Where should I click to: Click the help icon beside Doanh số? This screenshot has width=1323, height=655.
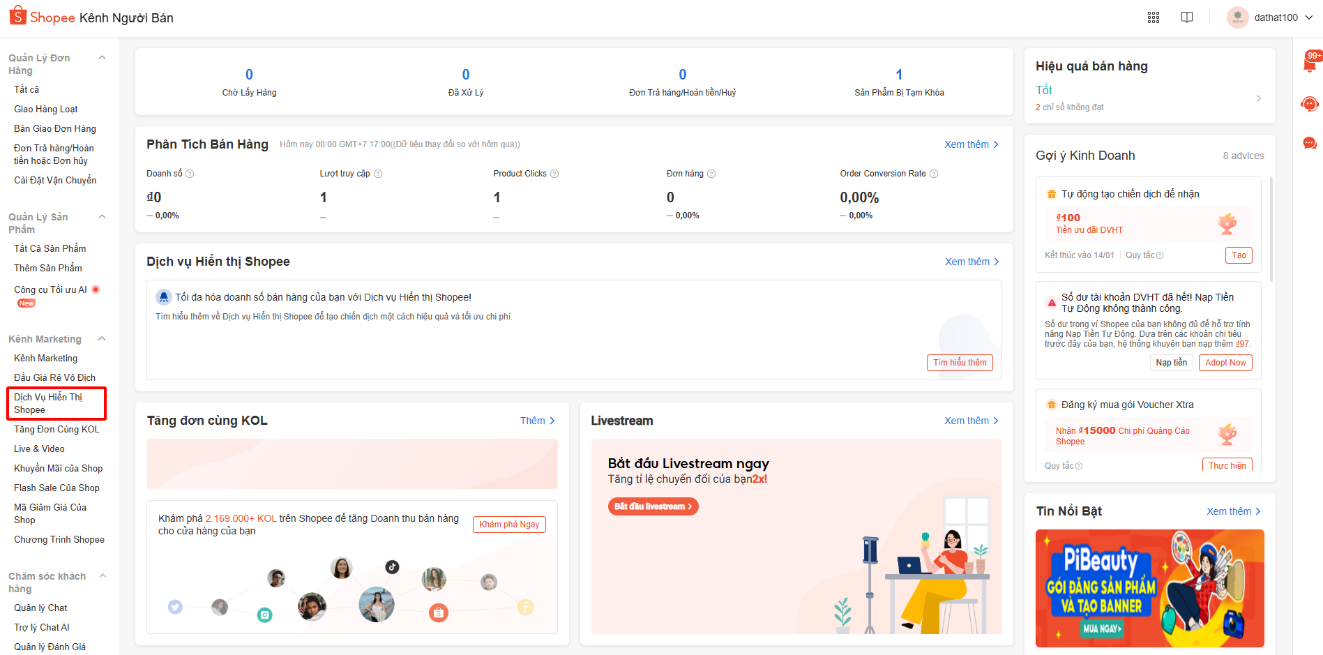[190, 174]
